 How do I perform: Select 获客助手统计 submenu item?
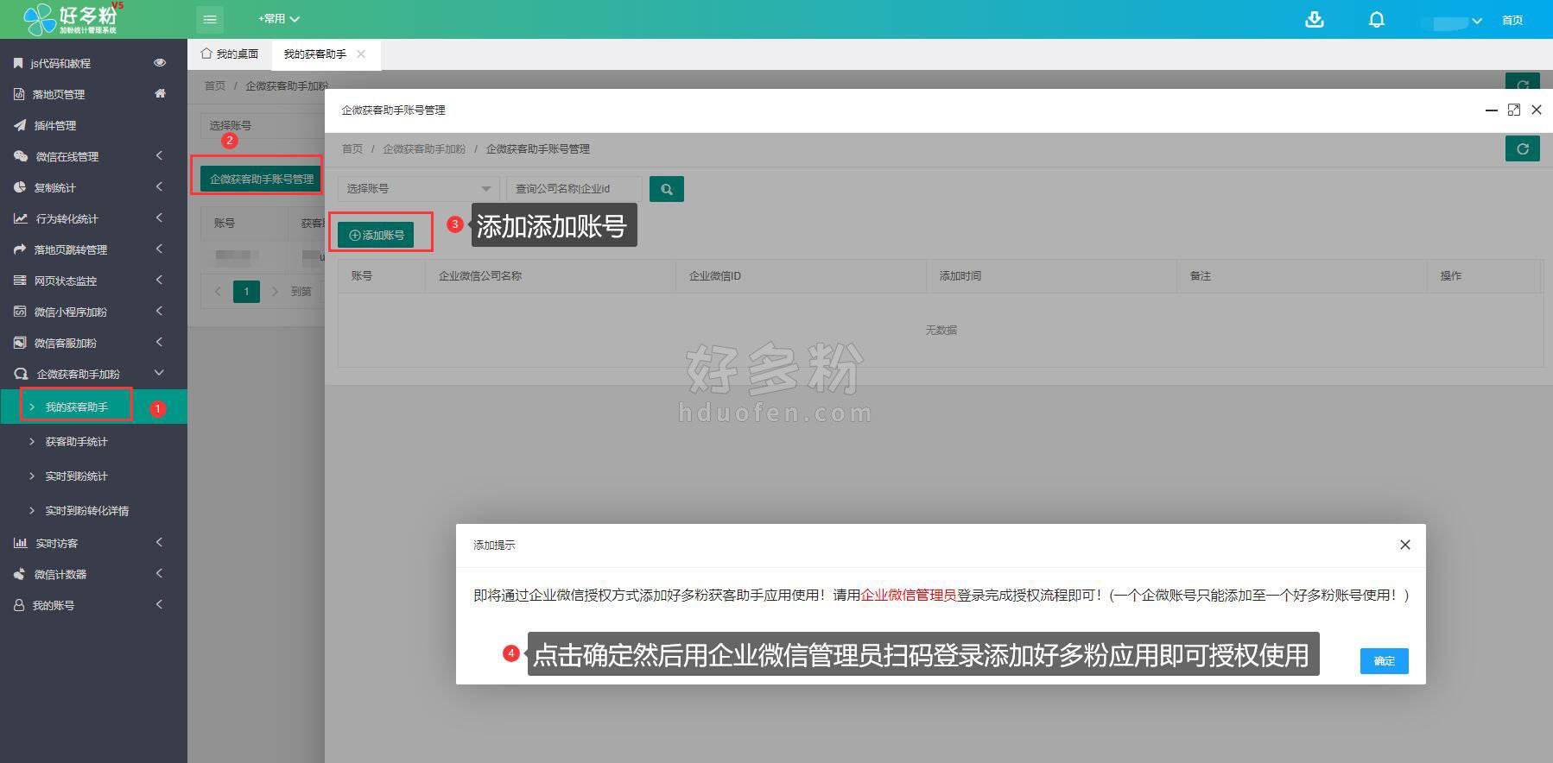[x=93, y=441]
